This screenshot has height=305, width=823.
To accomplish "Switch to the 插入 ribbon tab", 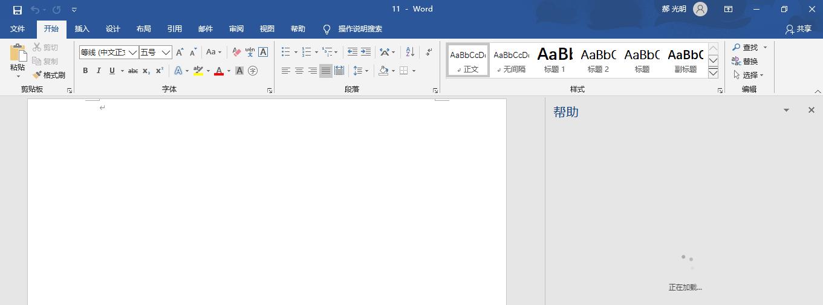I will click(82, 29).
